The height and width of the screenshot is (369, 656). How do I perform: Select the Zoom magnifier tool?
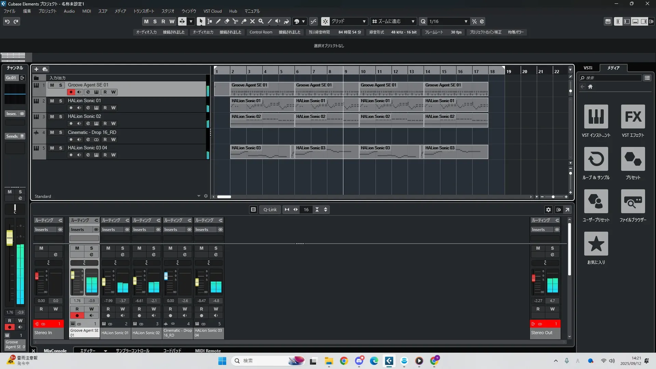coord(261,21)
